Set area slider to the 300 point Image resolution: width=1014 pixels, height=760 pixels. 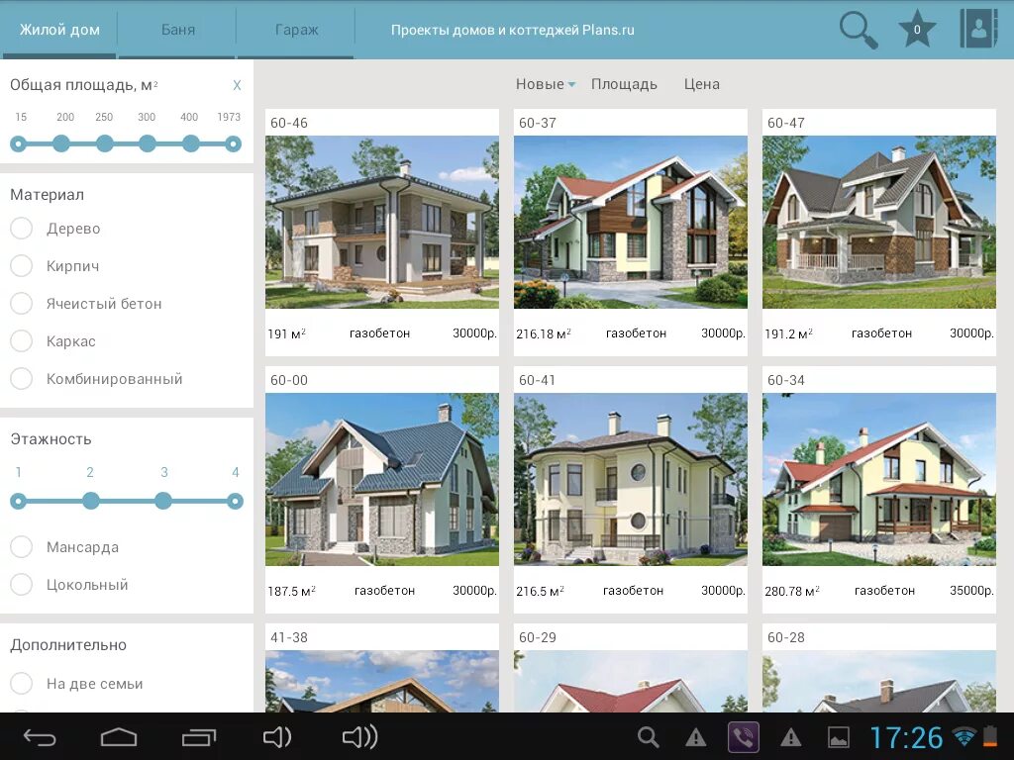[148, 143]
